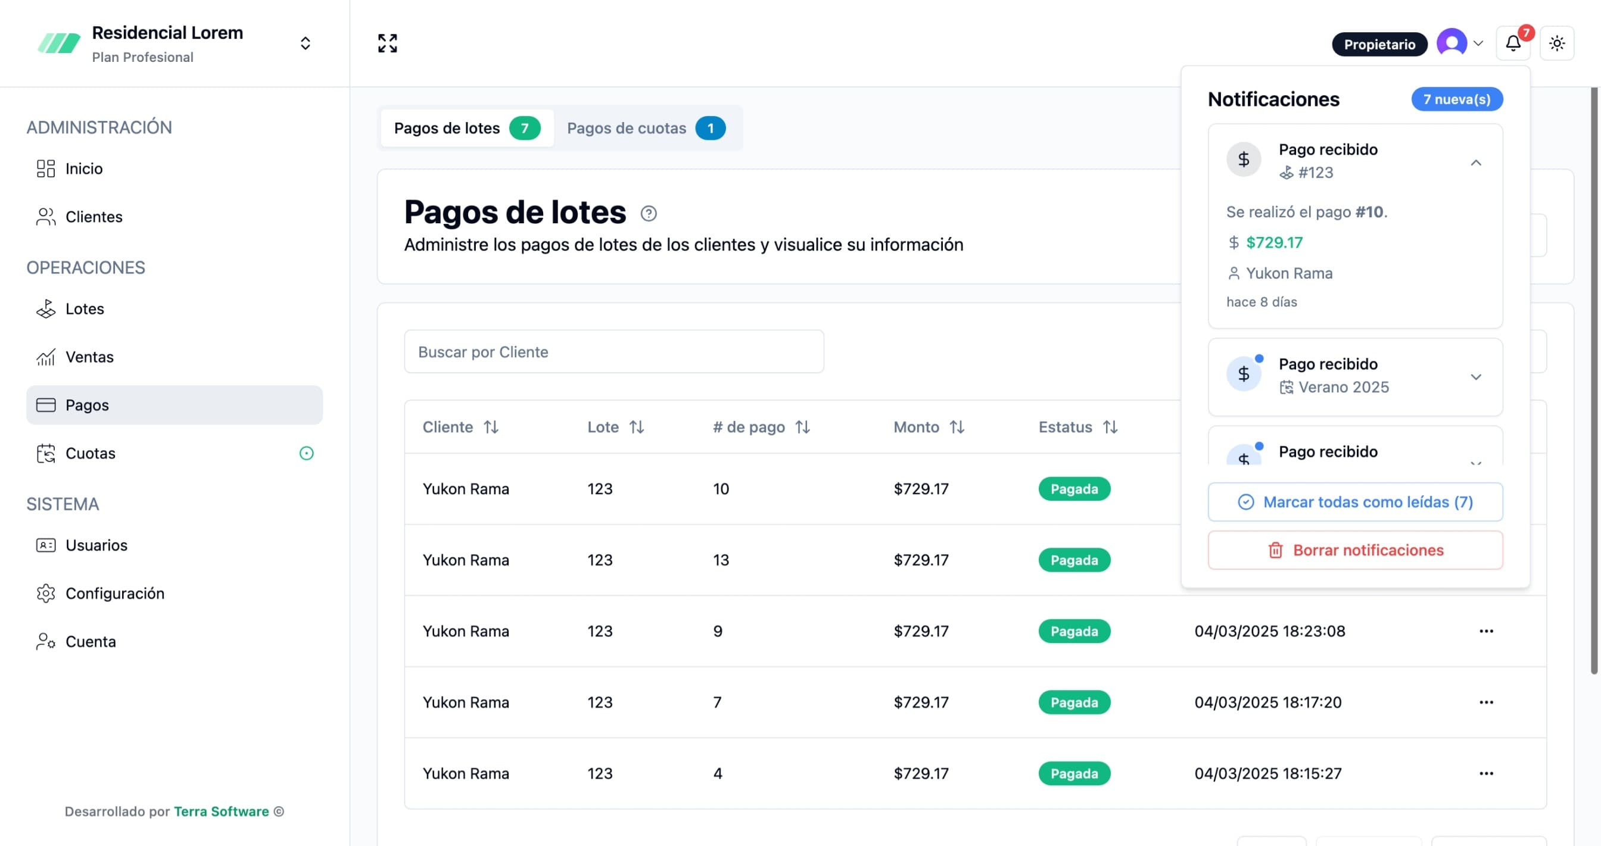1601x846 pixels.
Task: Open the Usuarios page
Action: pyautogui.click(x=96, y=545)
